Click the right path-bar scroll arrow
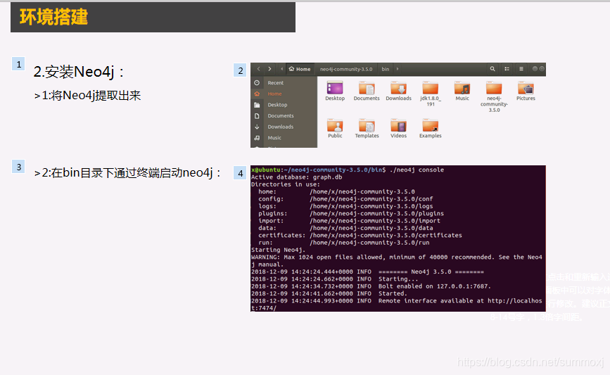The width and height of the screenshot is (610, 375). [398, 69]
